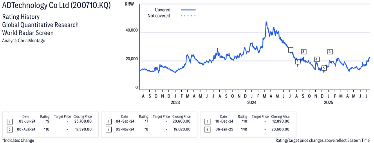Viewport: 374px width, 143px height.
Task: Click the *7 rating value
Action: [x=146, y=121]
